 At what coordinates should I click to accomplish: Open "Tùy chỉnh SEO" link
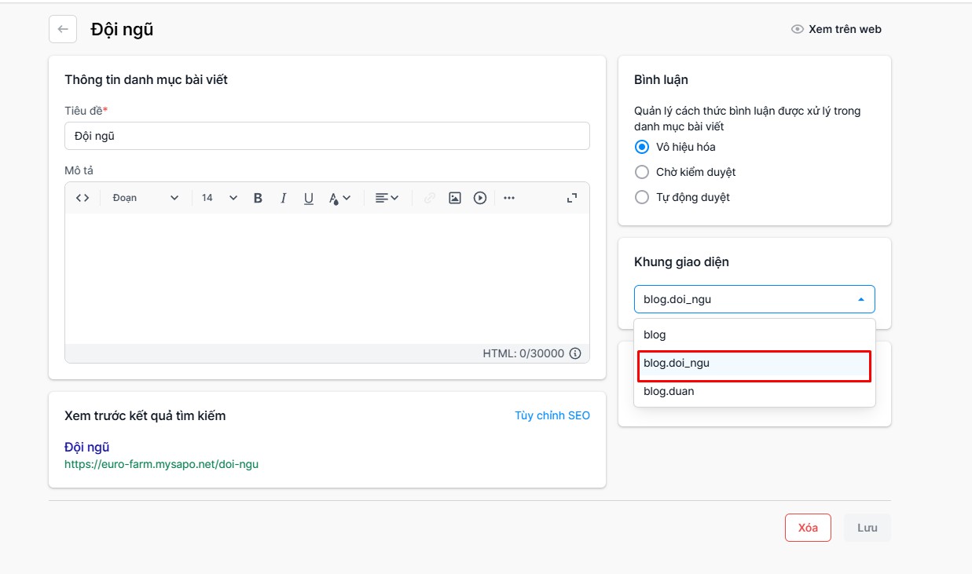pyautogui.click(x=552, y=415)
